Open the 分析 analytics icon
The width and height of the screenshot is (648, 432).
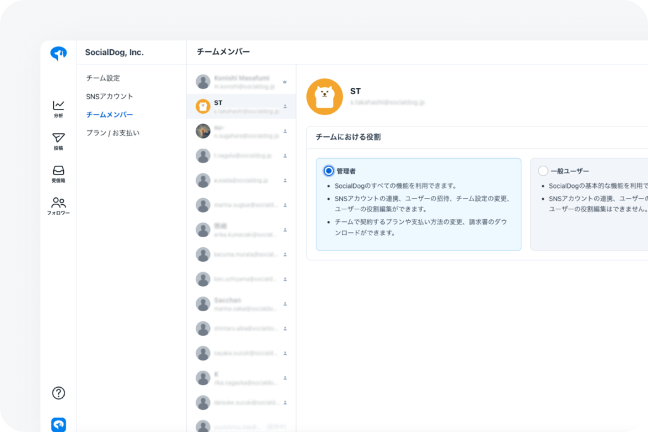click(58, 108)
